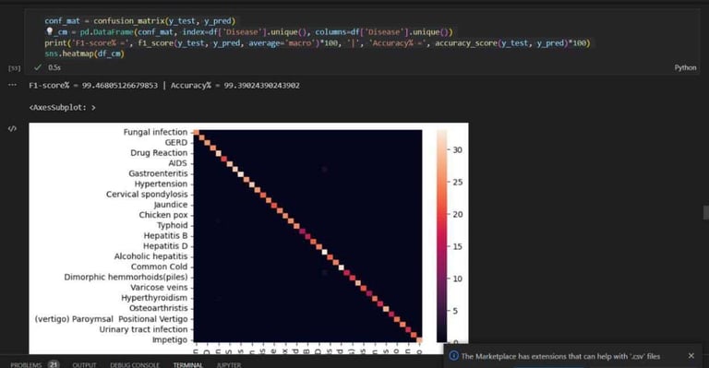Viewport: 709px width, 368px height.
Task: Click the color bar tick value 15
Action: click(x=457, y=246)
